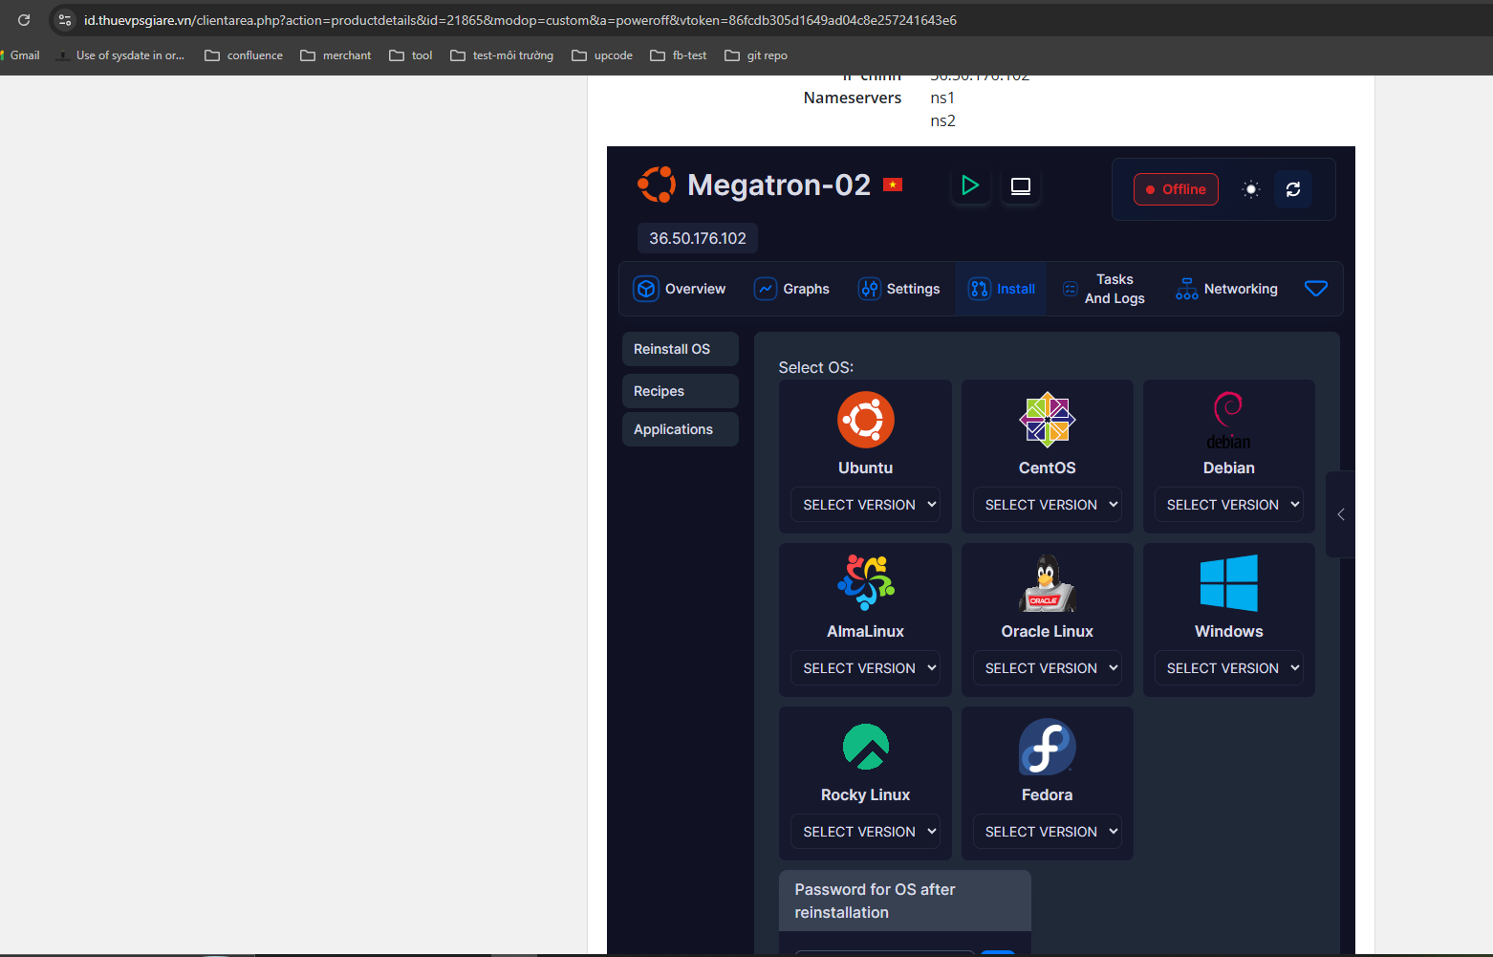The width and height of the screenshot is (1493, 957).
Task: Switch to the Graphs tab
Action: pos(792,289)
